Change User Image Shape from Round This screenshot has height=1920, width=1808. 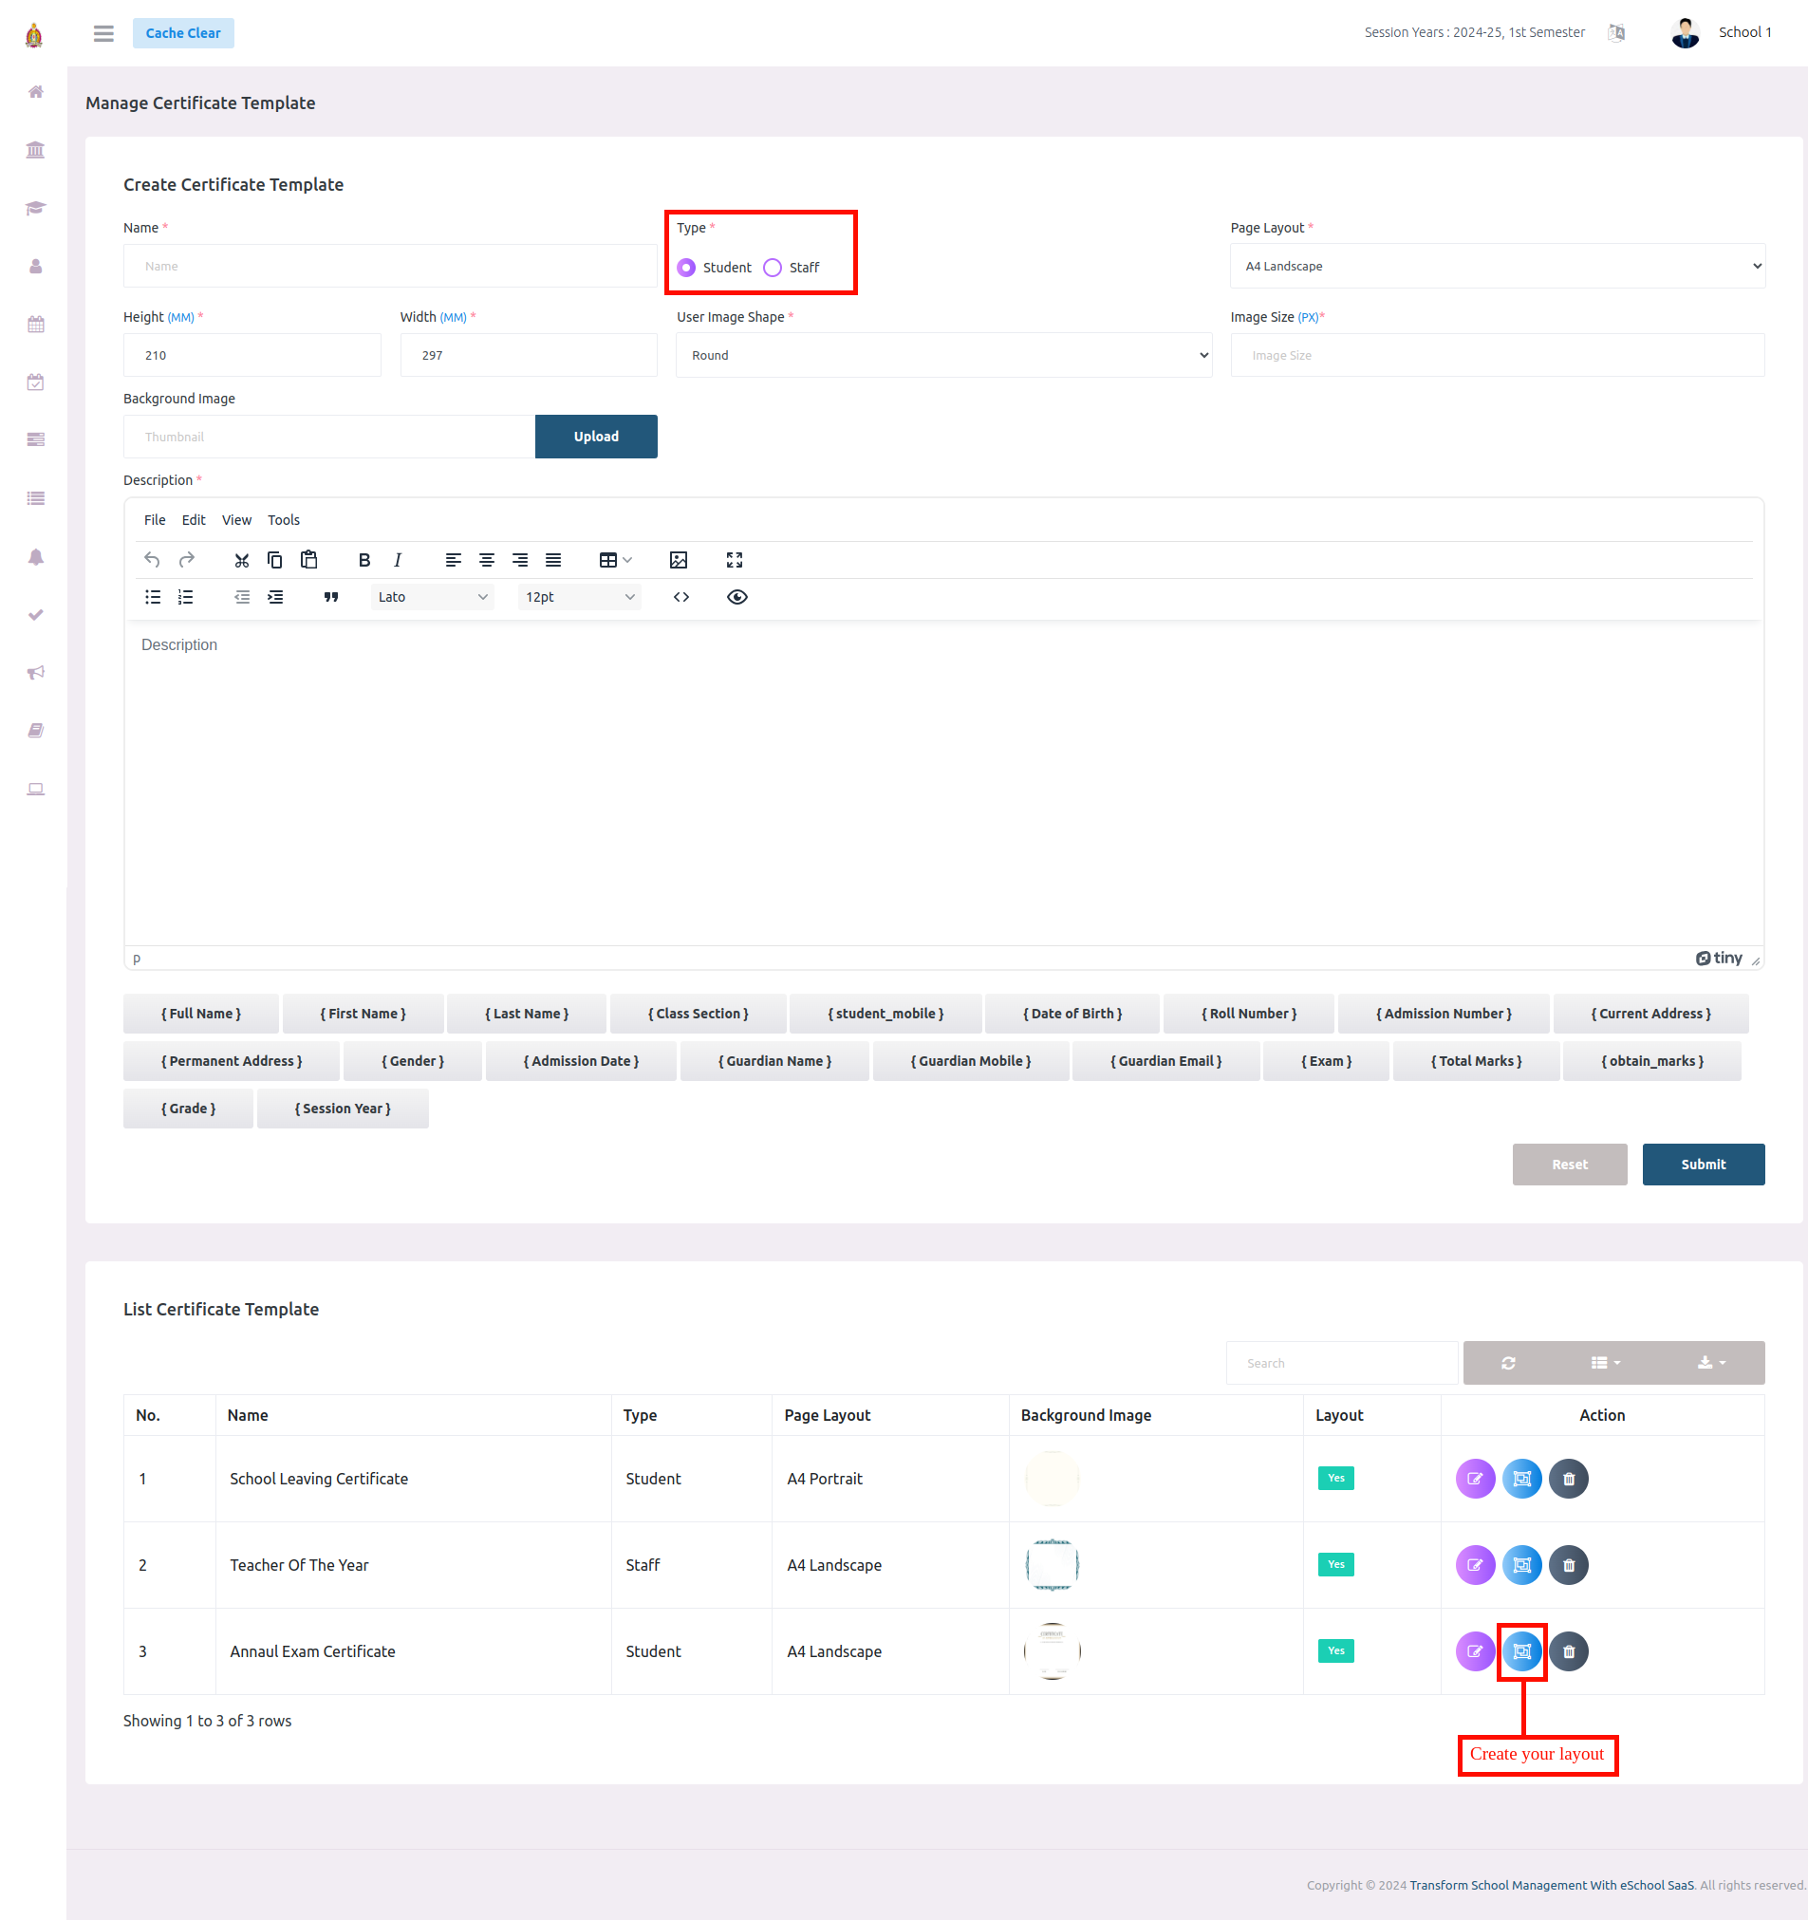(x=943, y=354)
